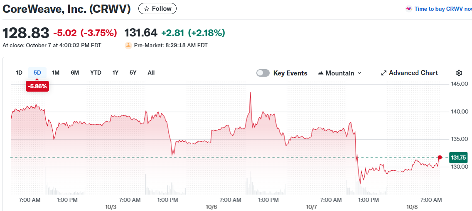This screenshot has height=211, width=472.
Task: Click the Mountain chart type icon
Action: tap(320, 73)
